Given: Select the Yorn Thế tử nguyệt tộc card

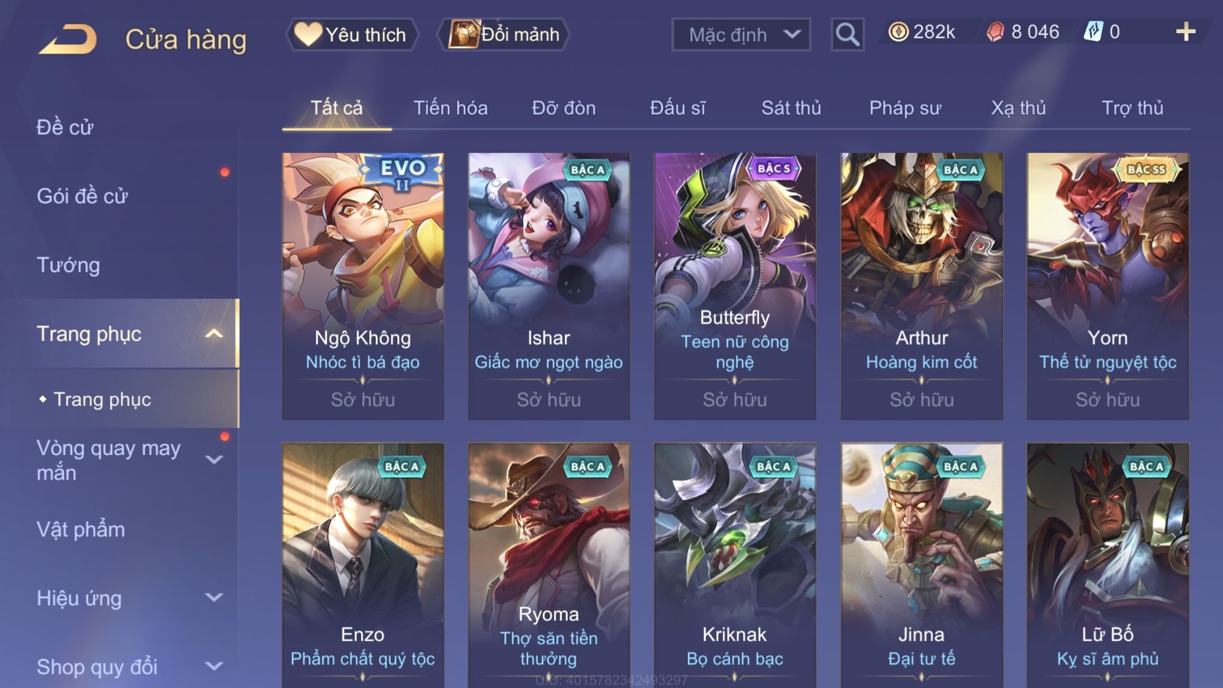Looking at the screenshot, I should (1107, 286).
